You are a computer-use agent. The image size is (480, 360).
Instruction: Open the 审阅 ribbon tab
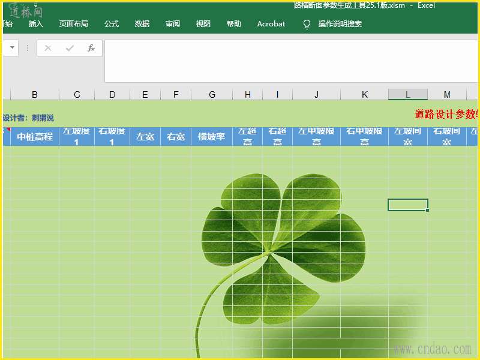point(173,24)
